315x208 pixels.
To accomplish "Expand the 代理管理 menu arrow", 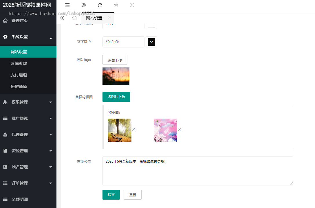I will coord(51,135).
